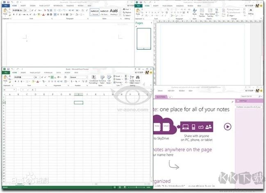Click Excel fill color bucket icon
The height and width of the screenshot is (193, 266).
[33, 82]
